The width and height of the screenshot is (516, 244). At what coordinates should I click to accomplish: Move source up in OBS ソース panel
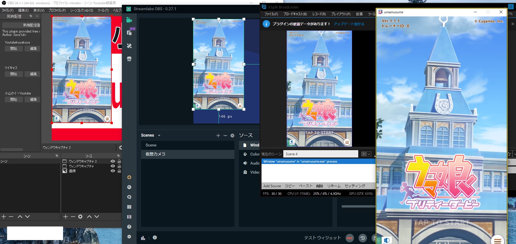89,217
